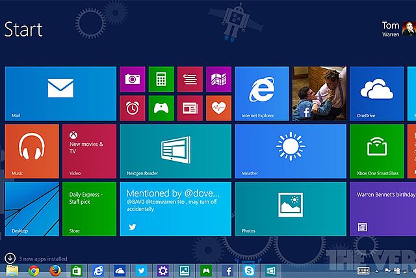Open the Photos taskbar icon

(185, 271)
